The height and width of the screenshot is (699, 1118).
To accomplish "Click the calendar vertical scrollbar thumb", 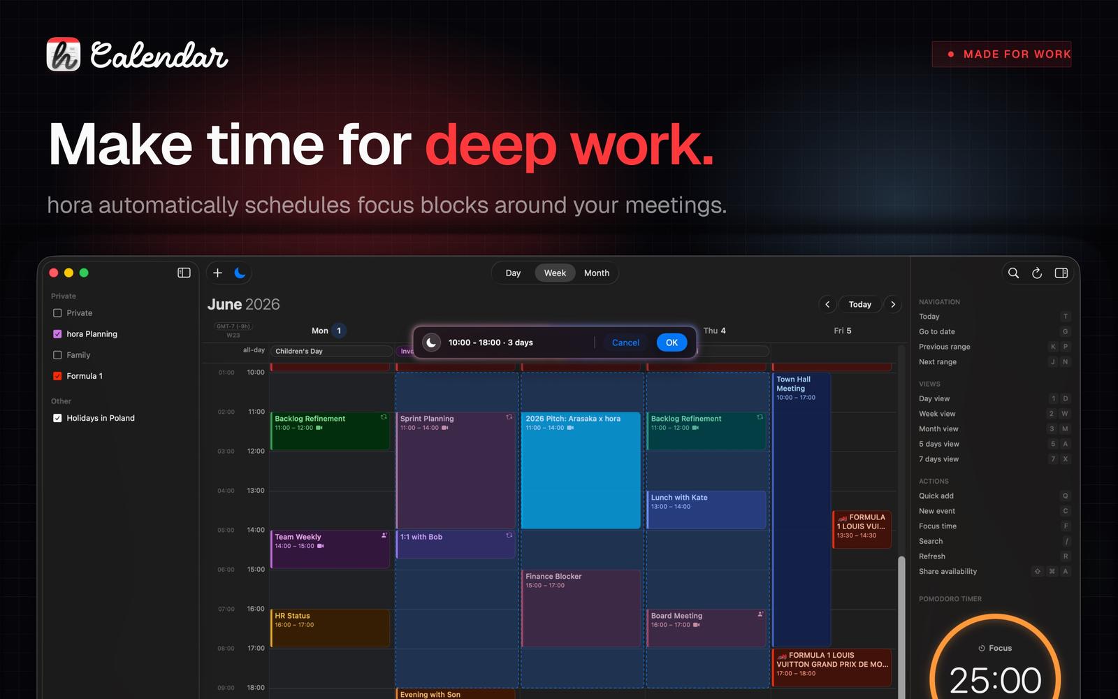I will click(x=901, y=627).
